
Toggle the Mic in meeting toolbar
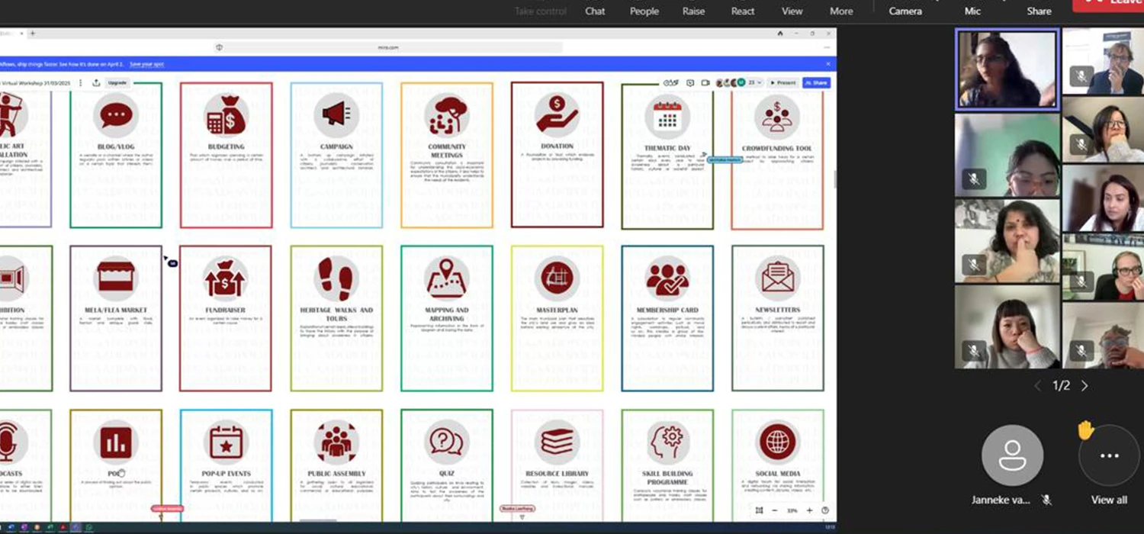pos(972,11)
